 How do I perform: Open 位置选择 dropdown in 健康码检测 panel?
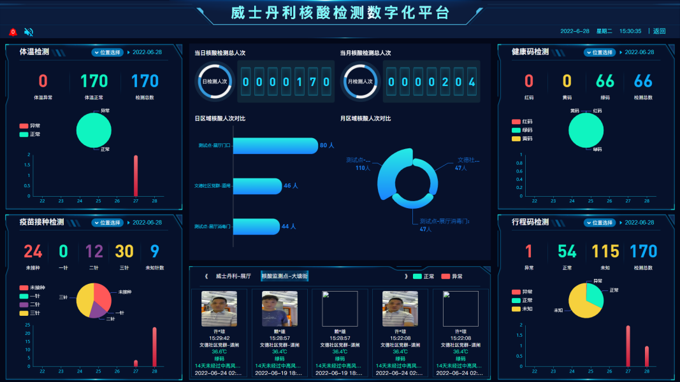coord(599,53)
